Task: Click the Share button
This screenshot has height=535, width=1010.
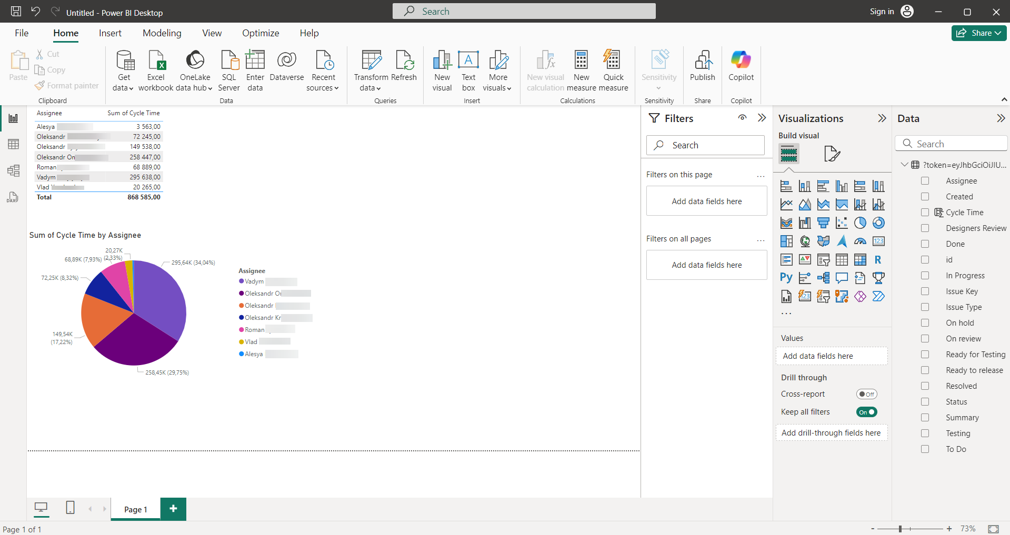Action: click(978, 33)
